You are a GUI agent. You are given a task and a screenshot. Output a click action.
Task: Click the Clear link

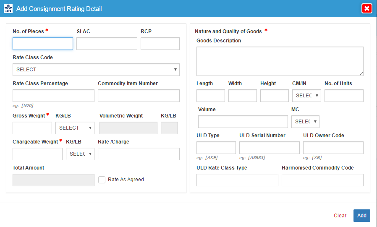point(340,216)
